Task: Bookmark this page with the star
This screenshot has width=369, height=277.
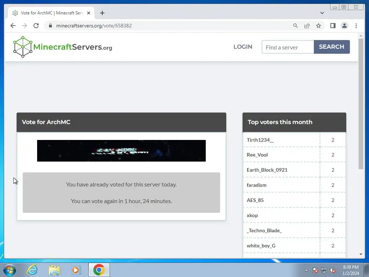Action: point(319,26)
